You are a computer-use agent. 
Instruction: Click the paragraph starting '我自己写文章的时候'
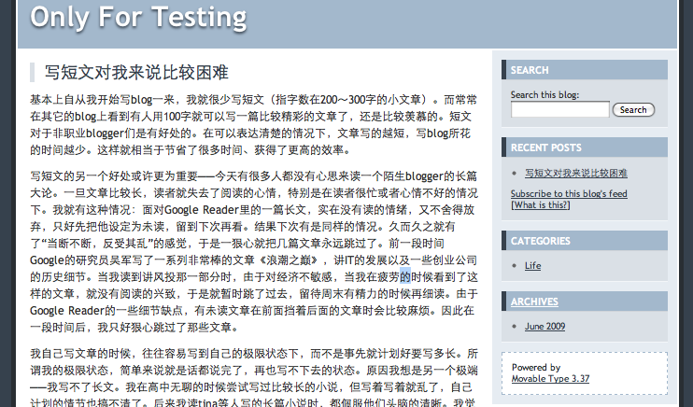[x=254, y=379]
